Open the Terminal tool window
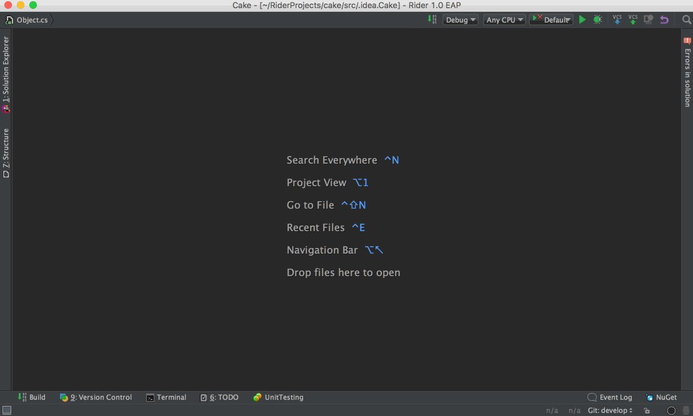This screenshot has height=416, width=693. pyautogui.click(x=166, y=397)
